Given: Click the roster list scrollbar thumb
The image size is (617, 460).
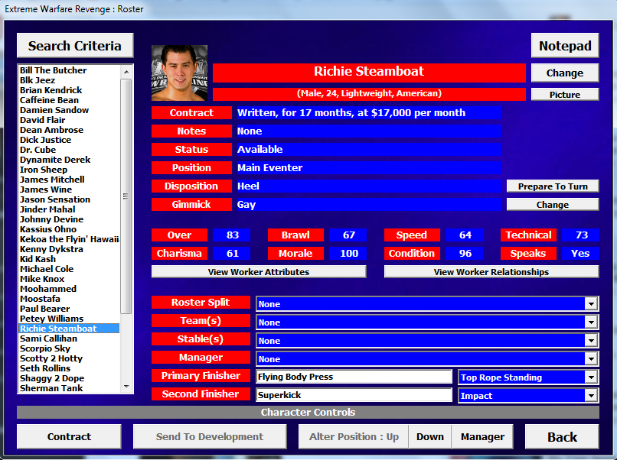Looking at the screenshot, I should point(126,196).
